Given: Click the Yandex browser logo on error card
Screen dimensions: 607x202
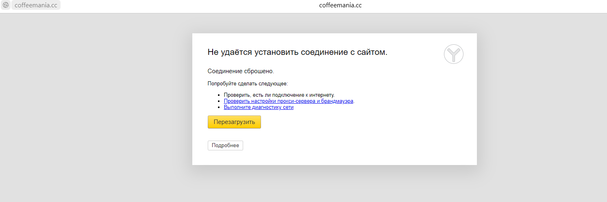Looking at the screenshot, I should pos(454,54).
